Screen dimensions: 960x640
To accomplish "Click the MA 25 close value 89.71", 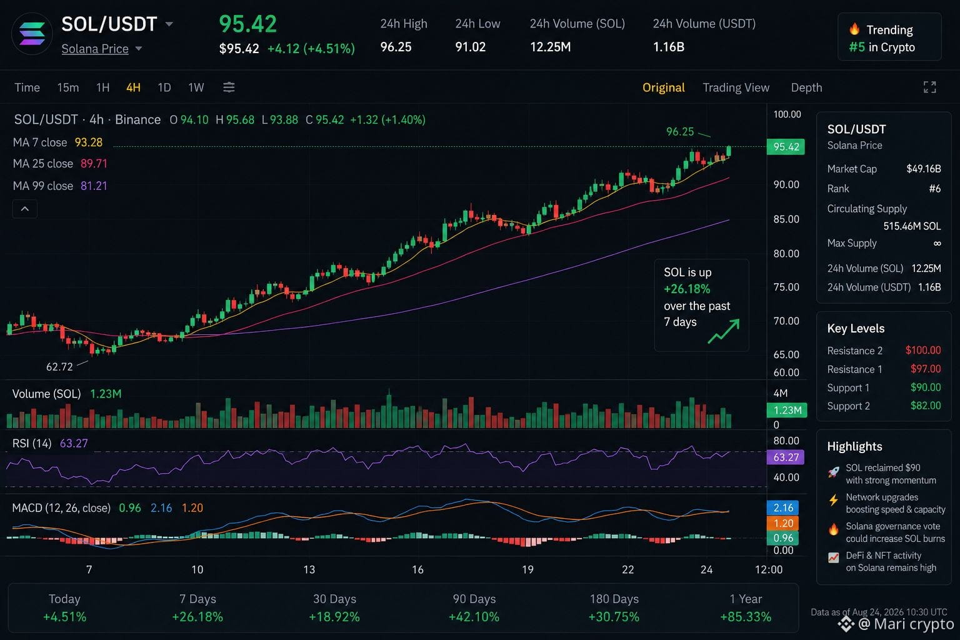I will point(94,164).
